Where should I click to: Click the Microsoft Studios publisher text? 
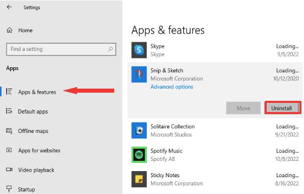click(x=171, y=134)
